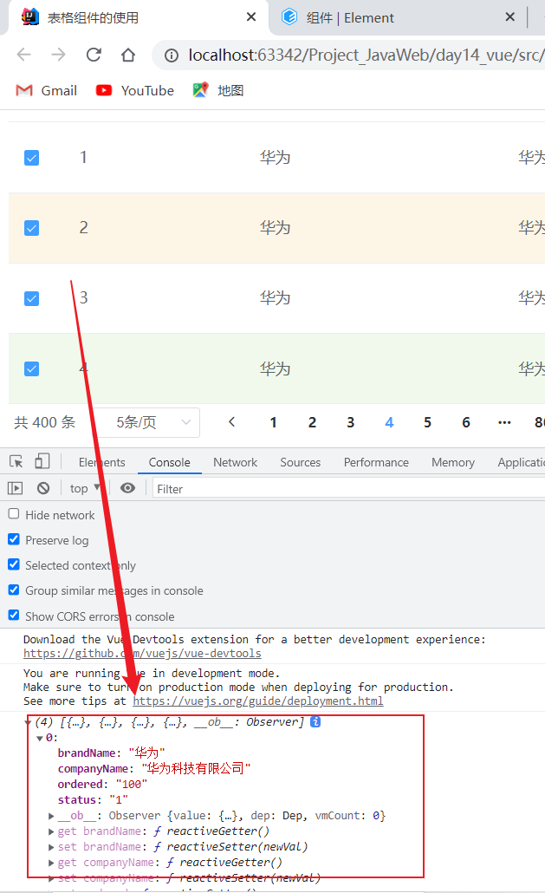Uncheck row 4 table checkbox
The width and height of the screenshot is (545, 893).
click(32, 369)
